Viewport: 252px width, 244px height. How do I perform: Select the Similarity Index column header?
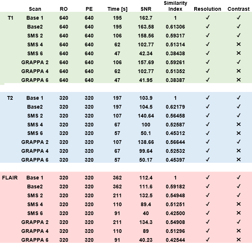[175, 6]
